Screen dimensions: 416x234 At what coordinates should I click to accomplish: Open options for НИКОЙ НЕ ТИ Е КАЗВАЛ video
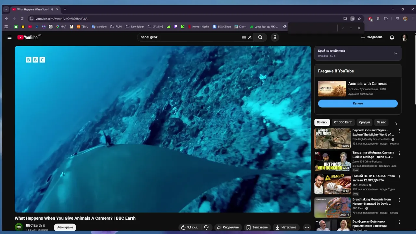coord(400,176)
